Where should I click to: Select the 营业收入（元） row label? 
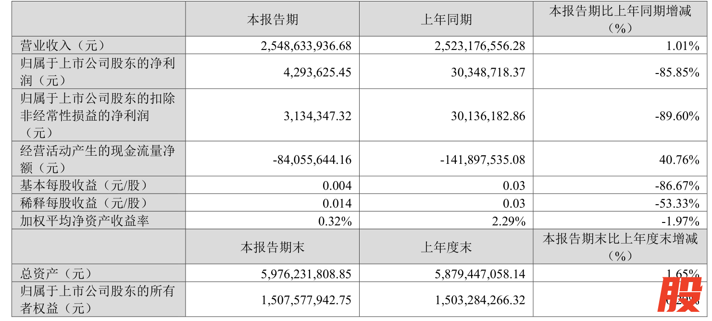click(62, 46)
